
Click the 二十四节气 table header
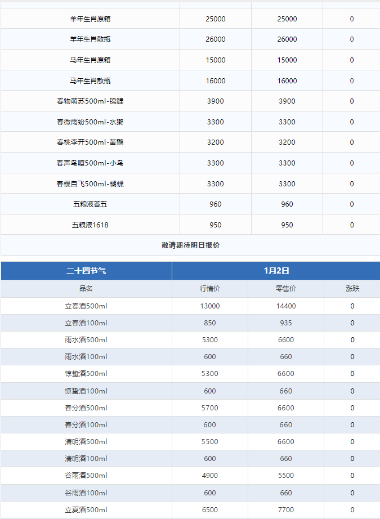tap(86, 271)
